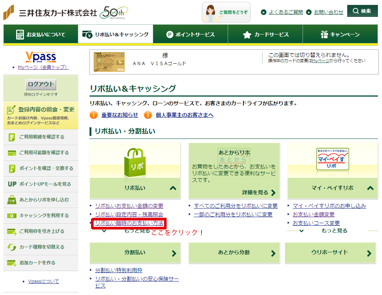Open the ご質問をどうぞ assistant banner
This screenshot has width=382, height=295.
226,12
